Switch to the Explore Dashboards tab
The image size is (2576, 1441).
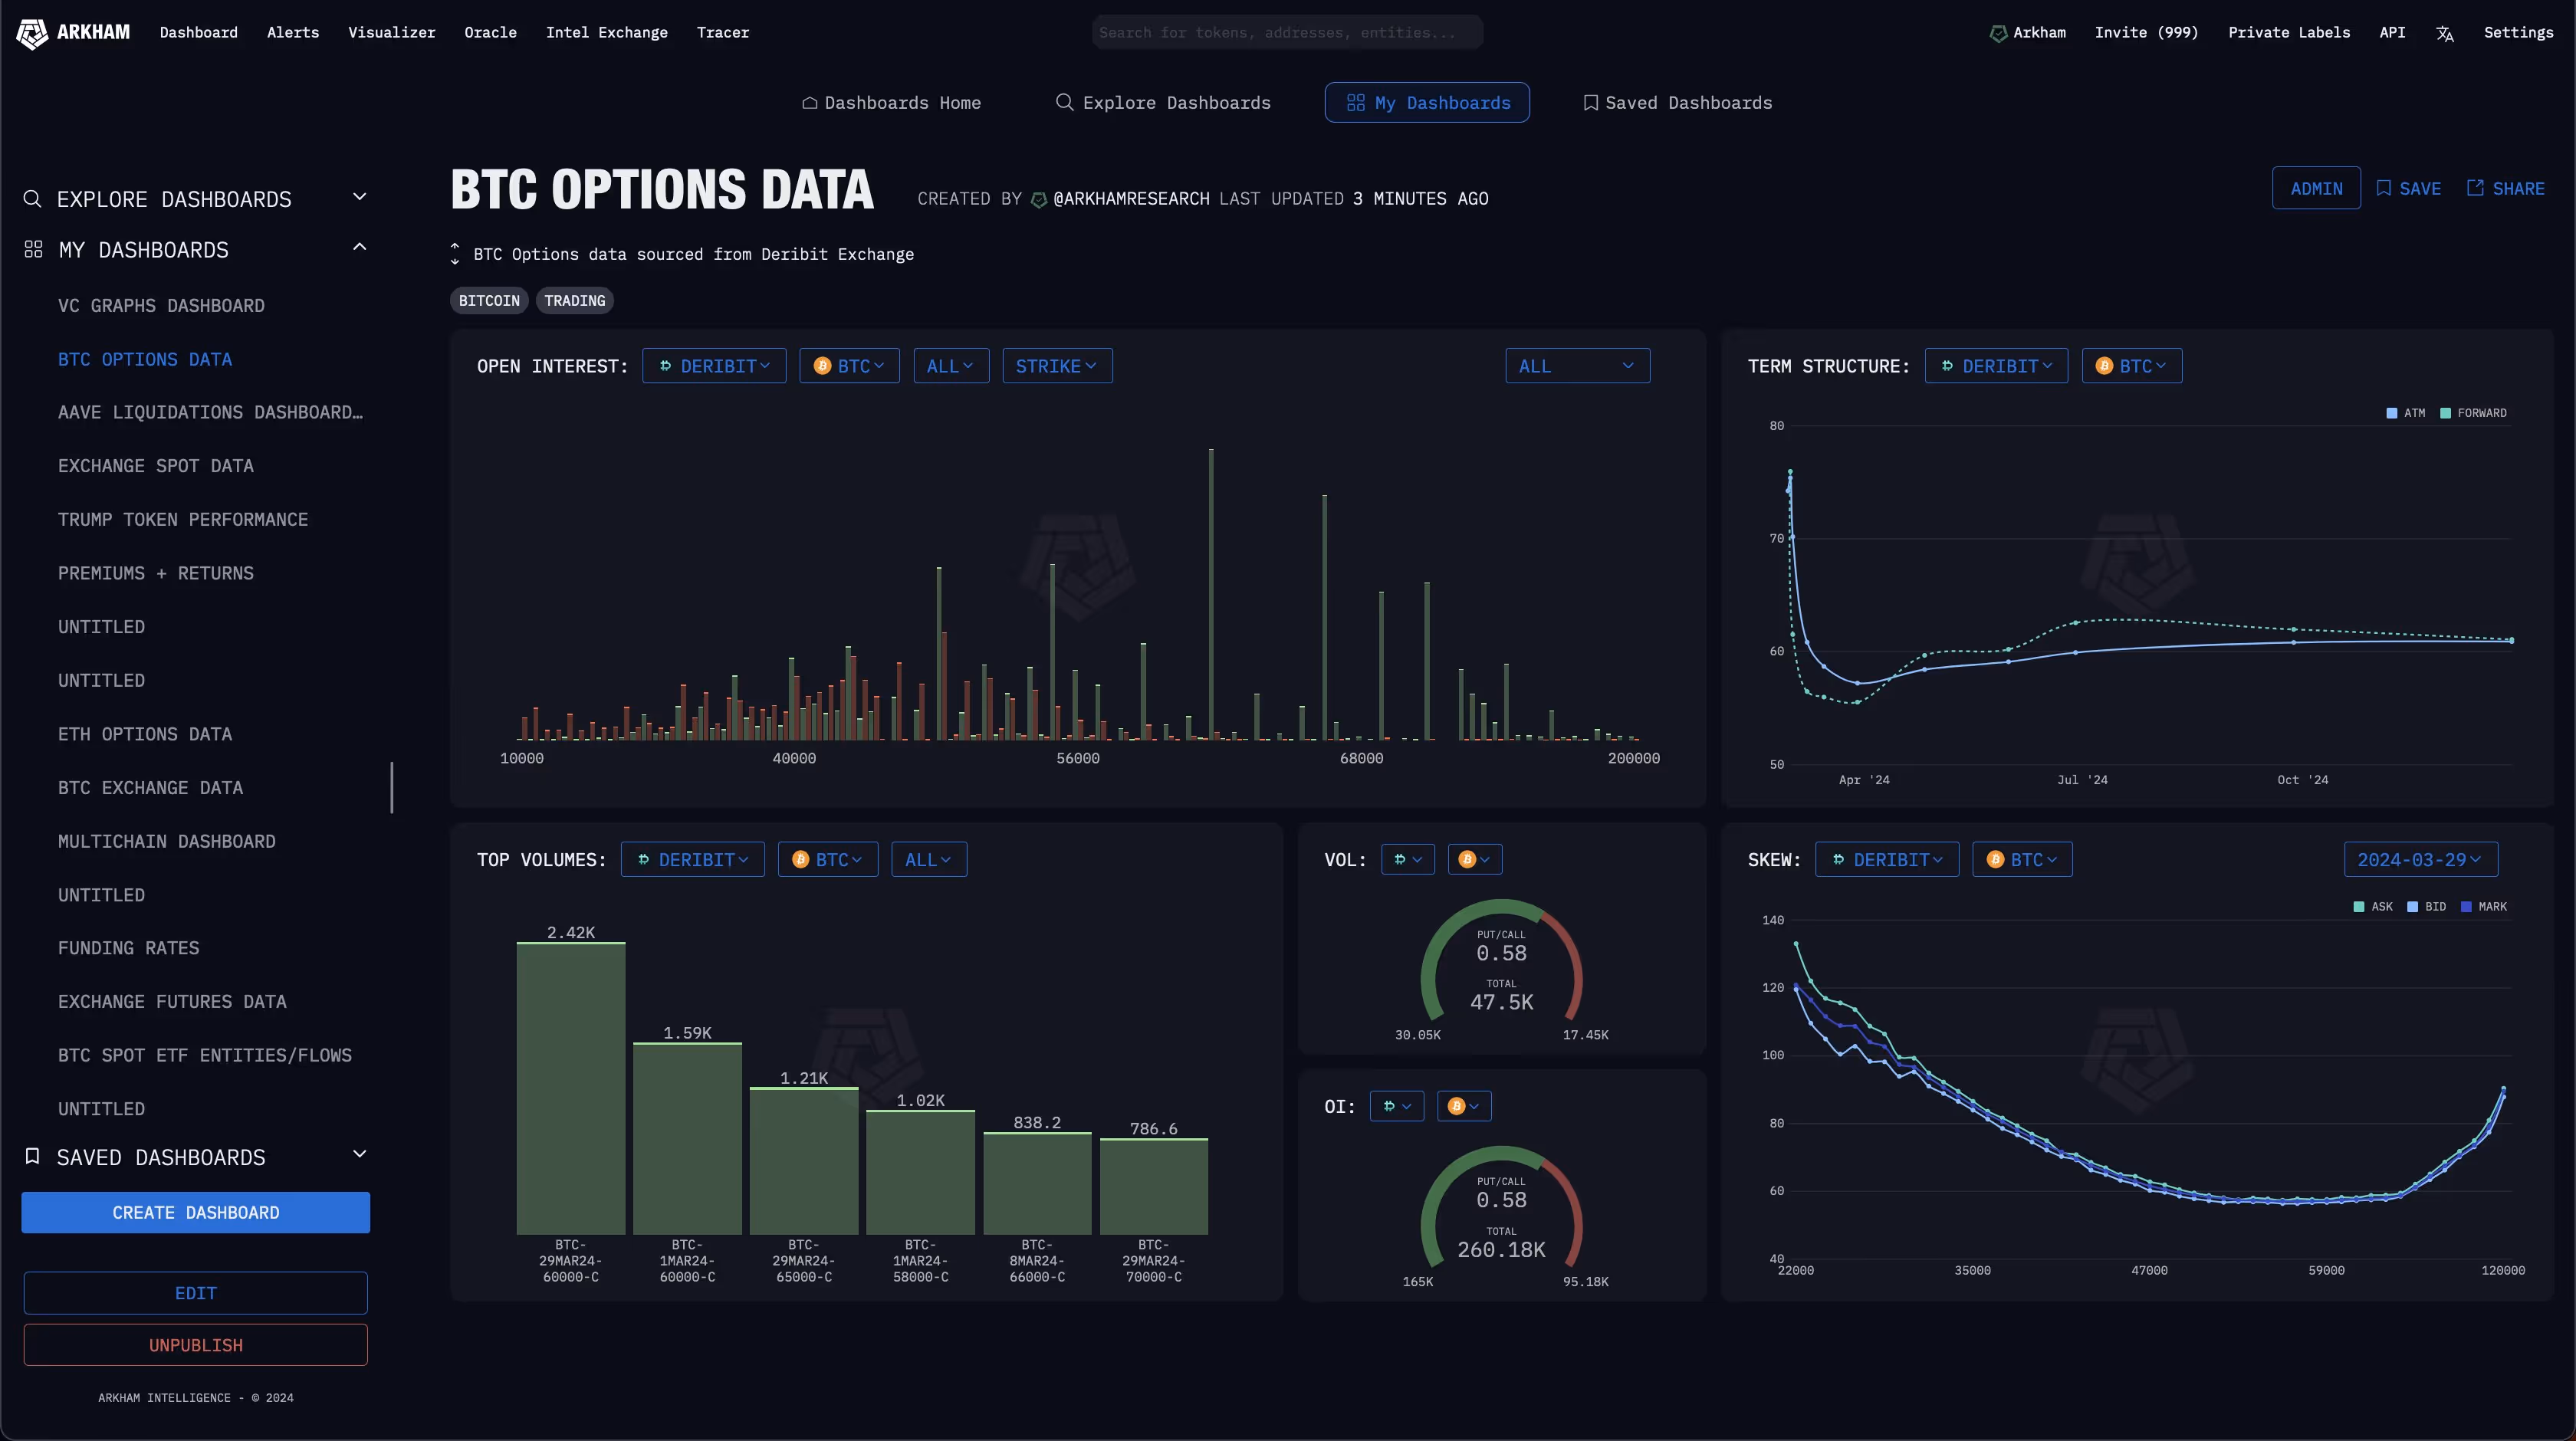tap(1163, 103)
